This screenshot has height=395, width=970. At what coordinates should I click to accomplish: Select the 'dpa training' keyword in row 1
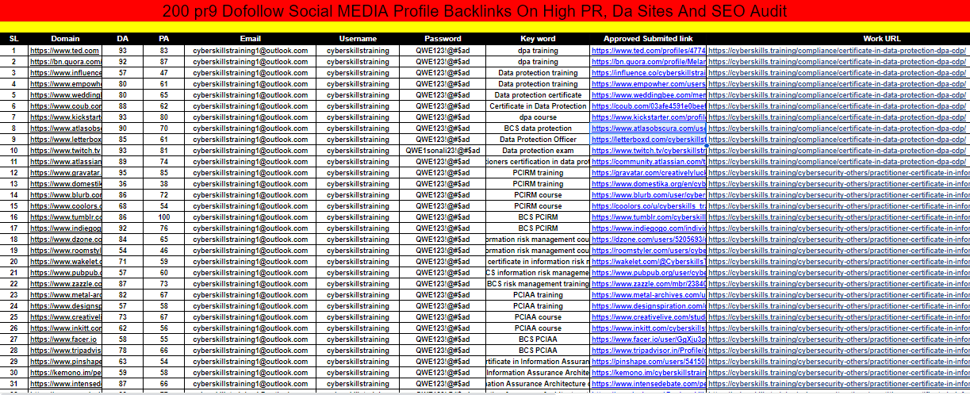(538, 50)
